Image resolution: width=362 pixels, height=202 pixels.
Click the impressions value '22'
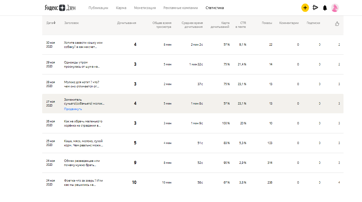click(271, 45)
